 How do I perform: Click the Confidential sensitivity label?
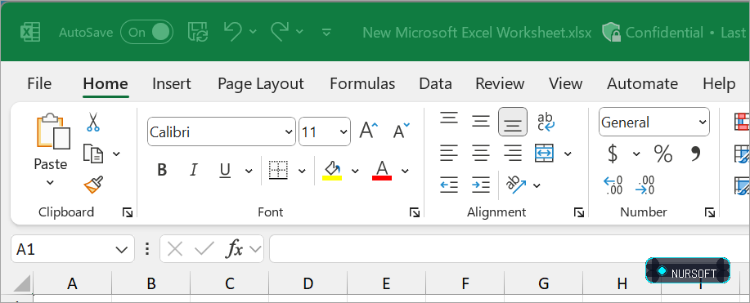click(x=653, y=33)
